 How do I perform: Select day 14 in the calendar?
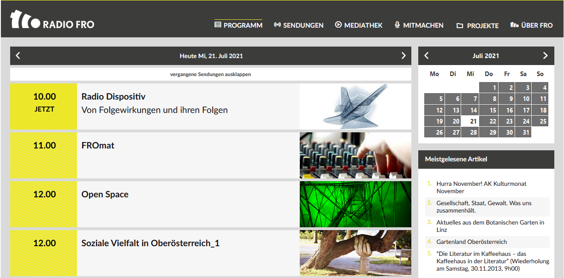(469, 110)
